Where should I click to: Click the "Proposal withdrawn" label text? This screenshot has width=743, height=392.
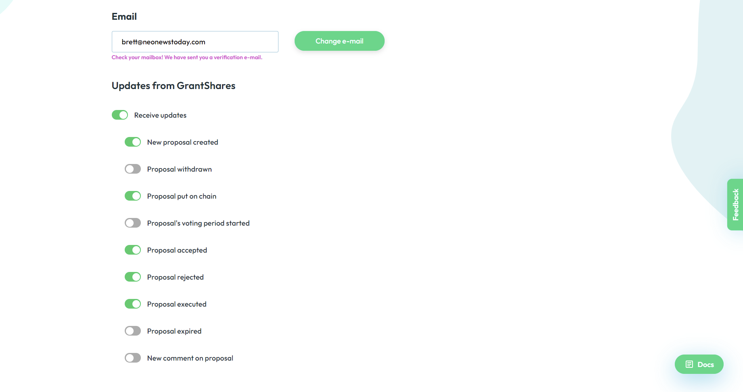tap(179, 169)
